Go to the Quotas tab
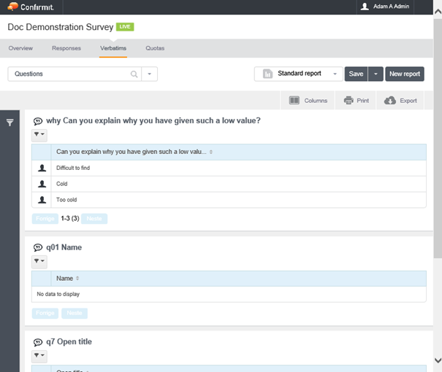The width and height of the screenshot is (442, 372). point(155,48)
